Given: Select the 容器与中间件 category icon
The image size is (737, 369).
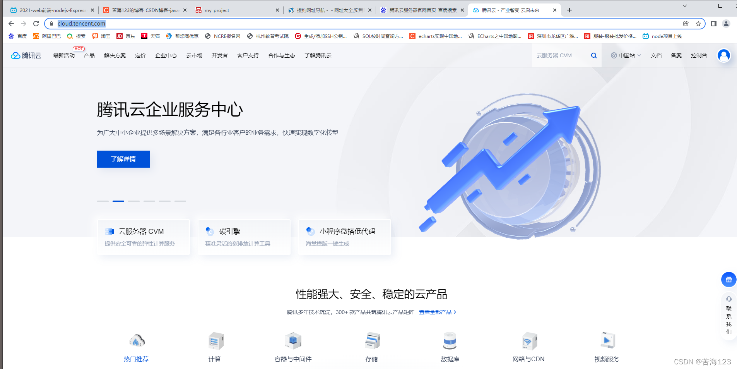Looking at the screenshot, I should 293,341.
